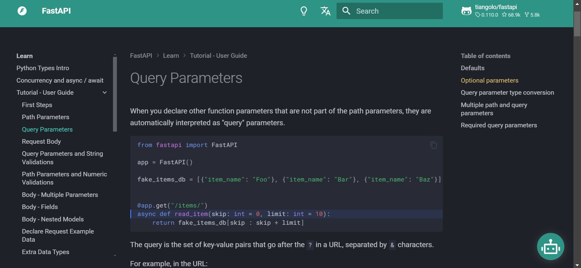Click FastAPI breadcrumb link
The width and height of the screenshot is (581, 268).
(x=141, y=56)
